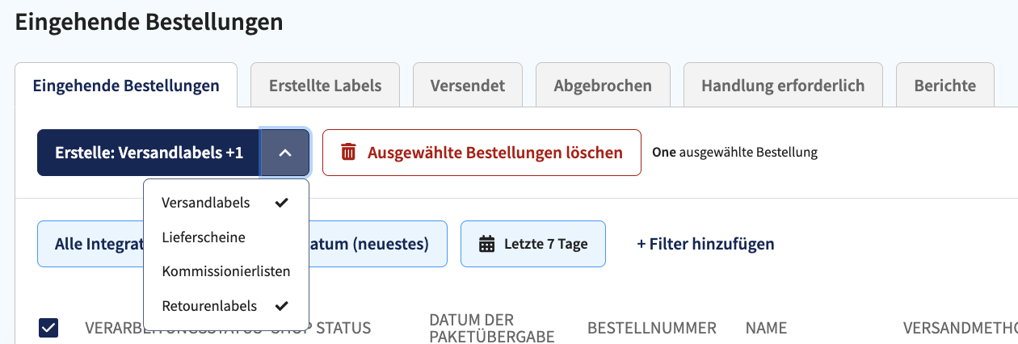Click the checkmark beside Retourenlabels
The width and height of the screenshot is (1018, 344).
[x=281, y=306]
